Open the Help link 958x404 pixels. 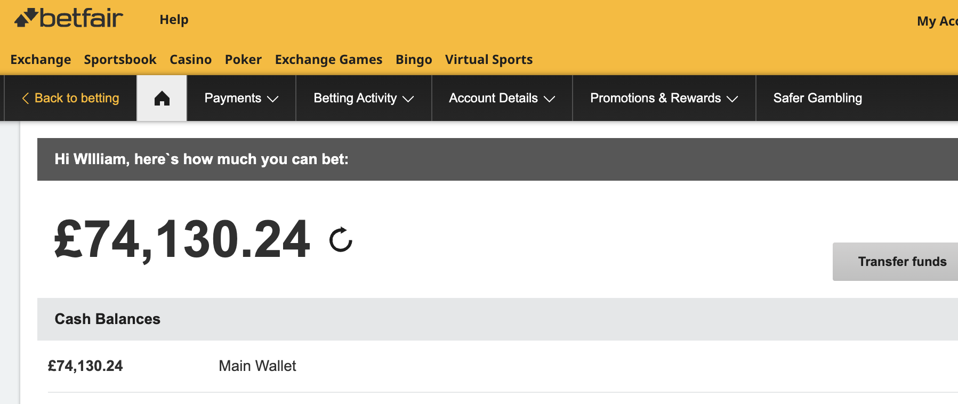pos(174,20)
